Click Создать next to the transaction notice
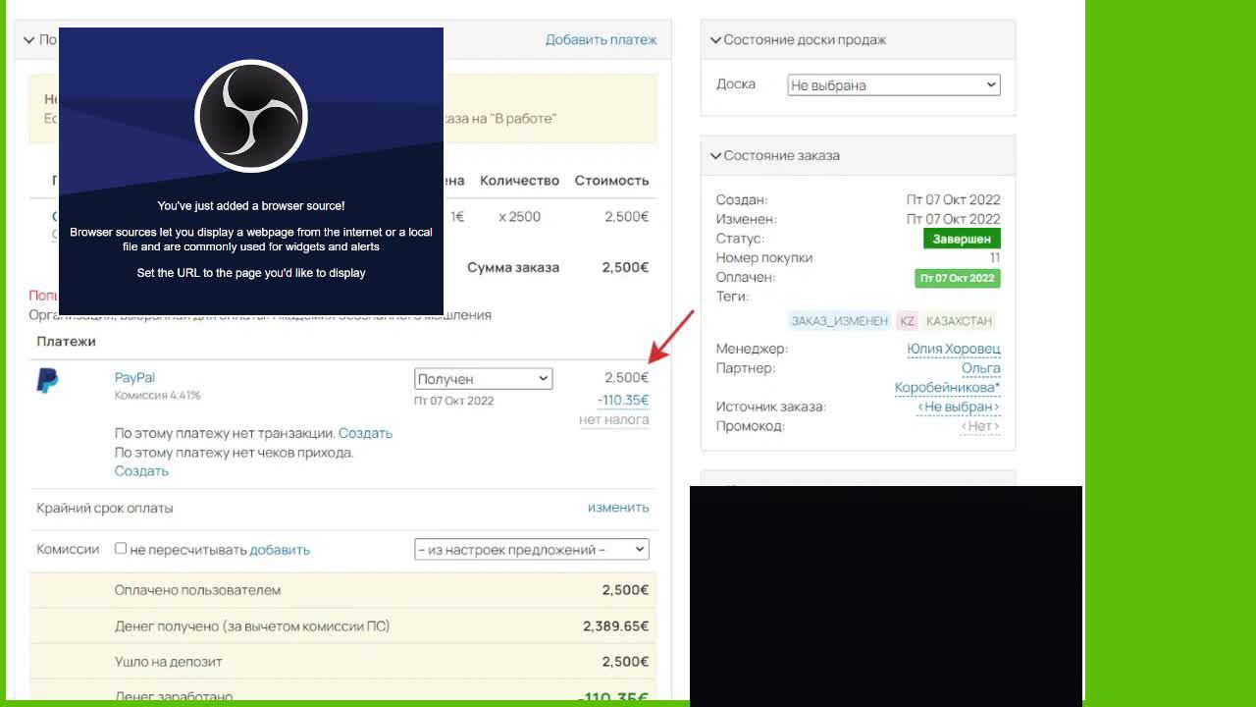 tap(365, 433)
